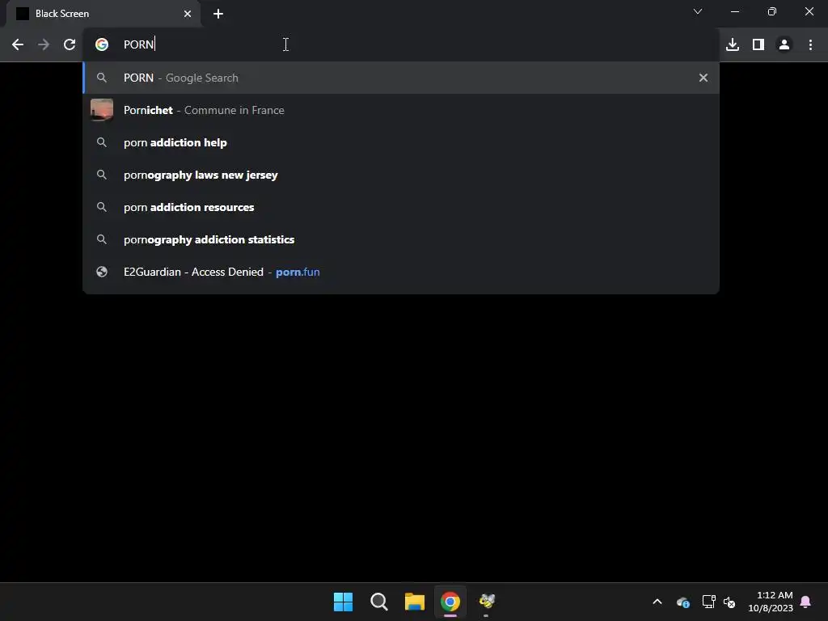Image resolution: width=828 pixels, height=621 pixels.
Task: Choose the Pornichet commune suggestion
Action: pyautogui.click(x=401, y=110)
